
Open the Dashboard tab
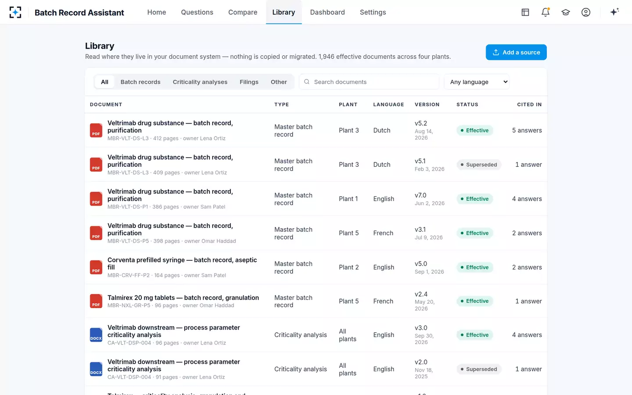coord(327,12)
